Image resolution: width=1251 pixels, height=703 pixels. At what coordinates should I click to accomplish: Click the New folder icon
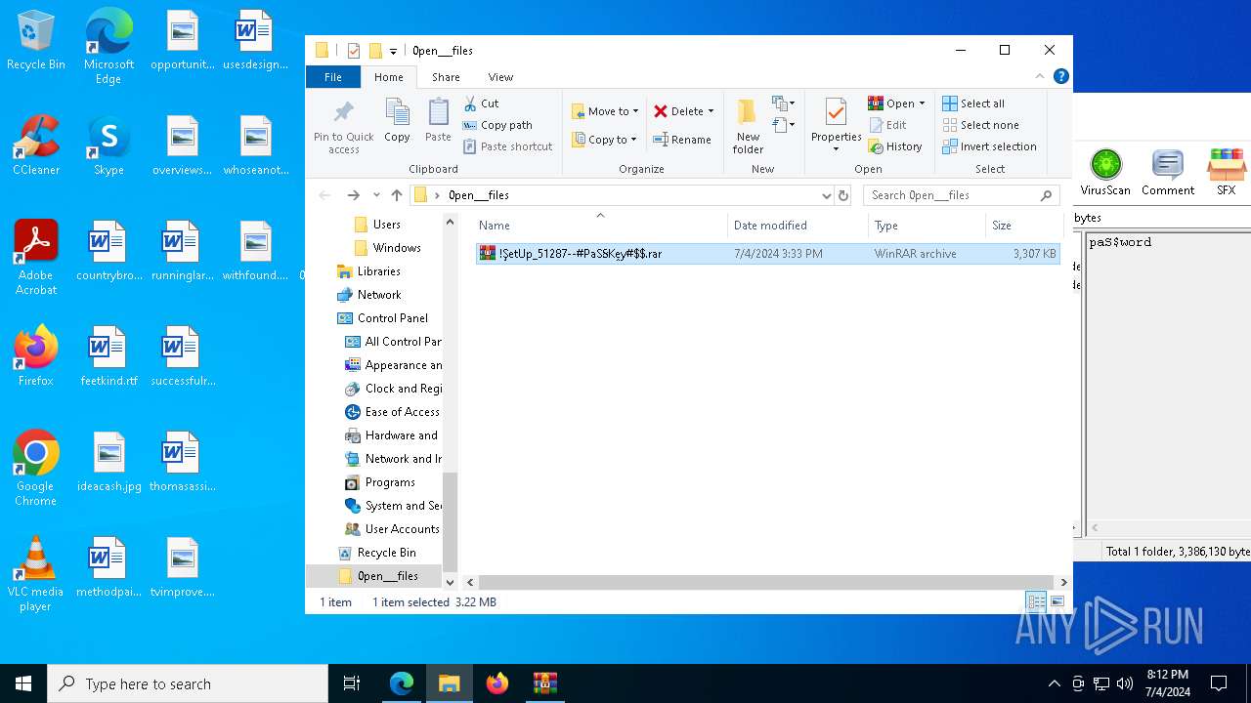(x=748, y=112)
